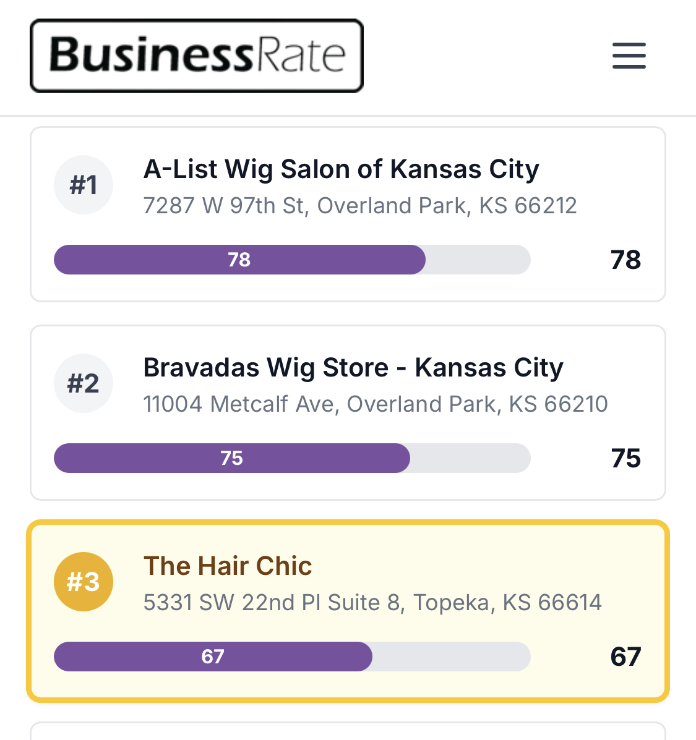Click the bold 78 score number
The image size is (696, 740).
pos(625,260)
